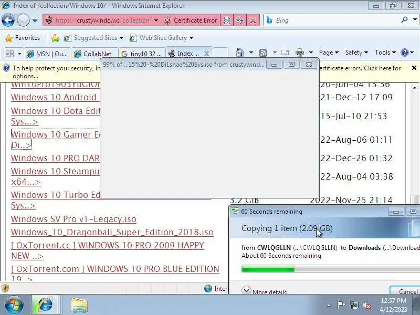420x315 pixels.
Task: Toggle Compatibility View icon
Action: coord(227,20)
